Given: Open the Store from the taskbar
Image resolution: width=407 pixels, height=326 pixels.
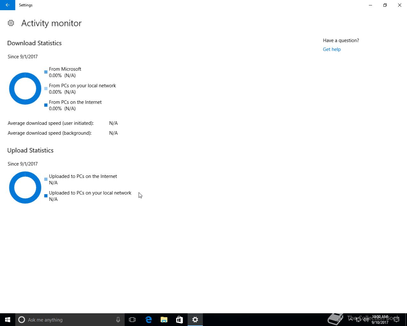Looking at the screenshot, I should click(x=179, y=320).
